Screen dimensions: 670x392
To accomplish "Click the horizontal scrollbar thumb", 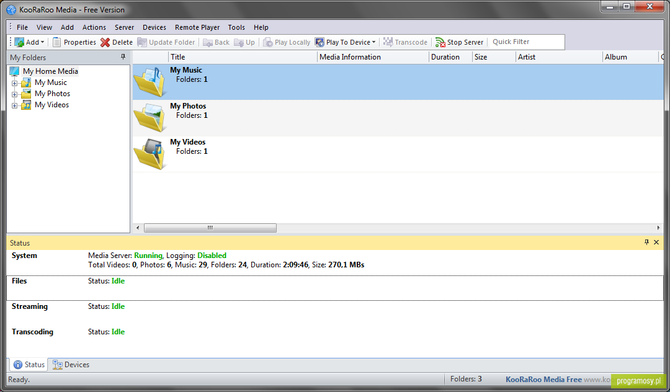I will point(210,228).
